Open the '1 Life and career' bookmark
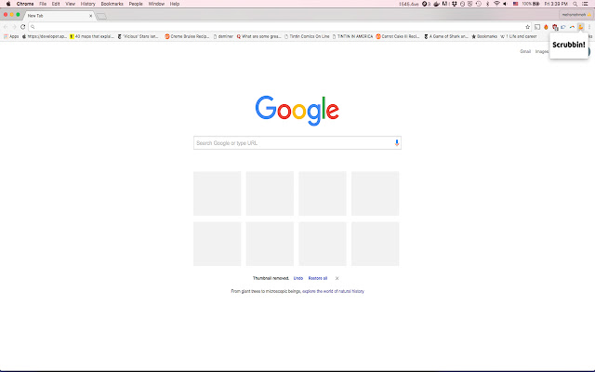595x372 pixels. tap(519, 36)
